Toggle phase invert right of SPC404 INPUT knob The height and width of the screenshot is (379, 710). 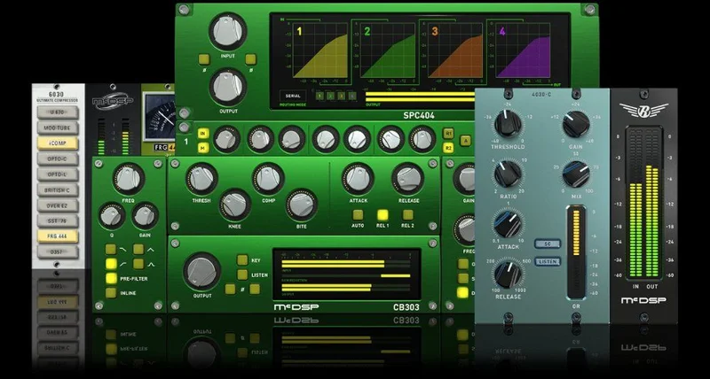coord(250,59)
